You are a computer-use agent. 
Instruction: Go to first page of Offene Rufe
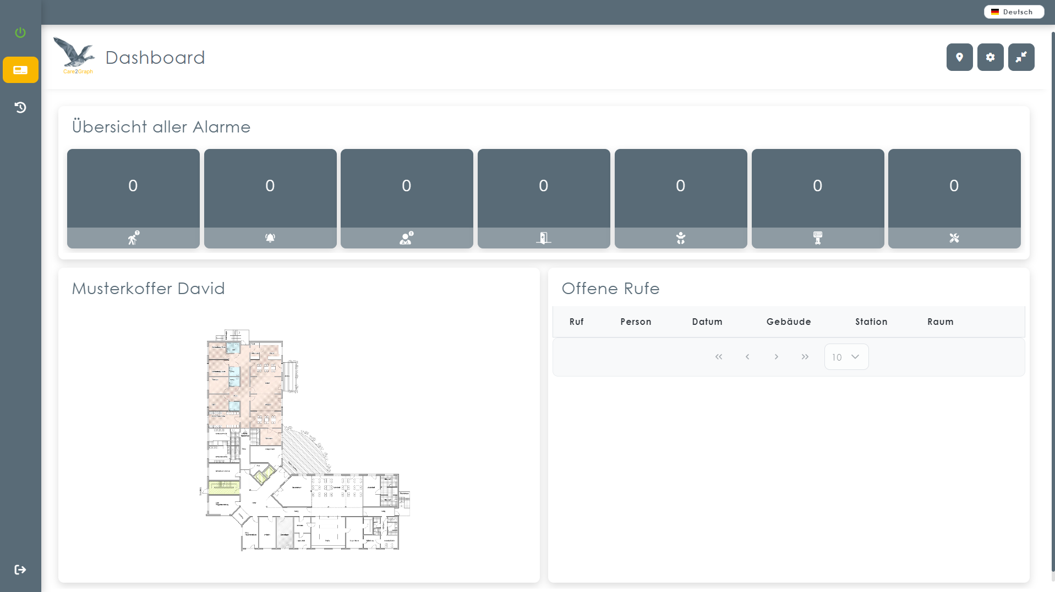tap(719, 357)
